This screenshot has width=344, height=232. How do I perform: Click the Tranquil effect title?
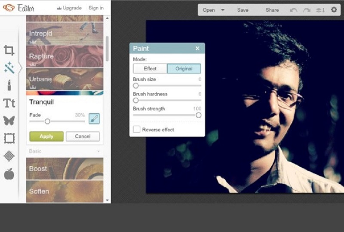coord(41,102)
